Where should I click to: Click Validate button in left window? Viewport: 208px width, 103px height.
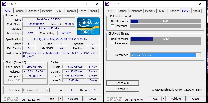pyautogui.click(x=73, y=99)
